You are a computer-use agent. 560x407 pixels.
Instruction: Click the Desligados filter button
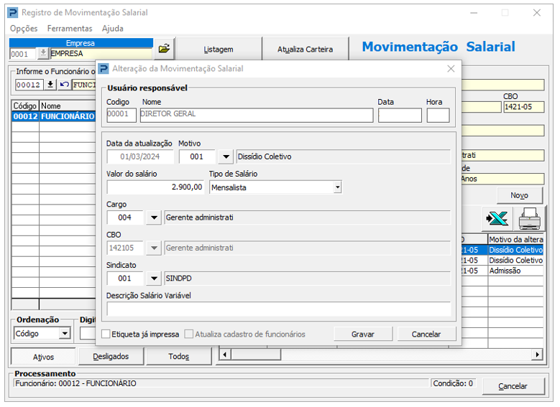pyautogui.click(x=111, y=356)
